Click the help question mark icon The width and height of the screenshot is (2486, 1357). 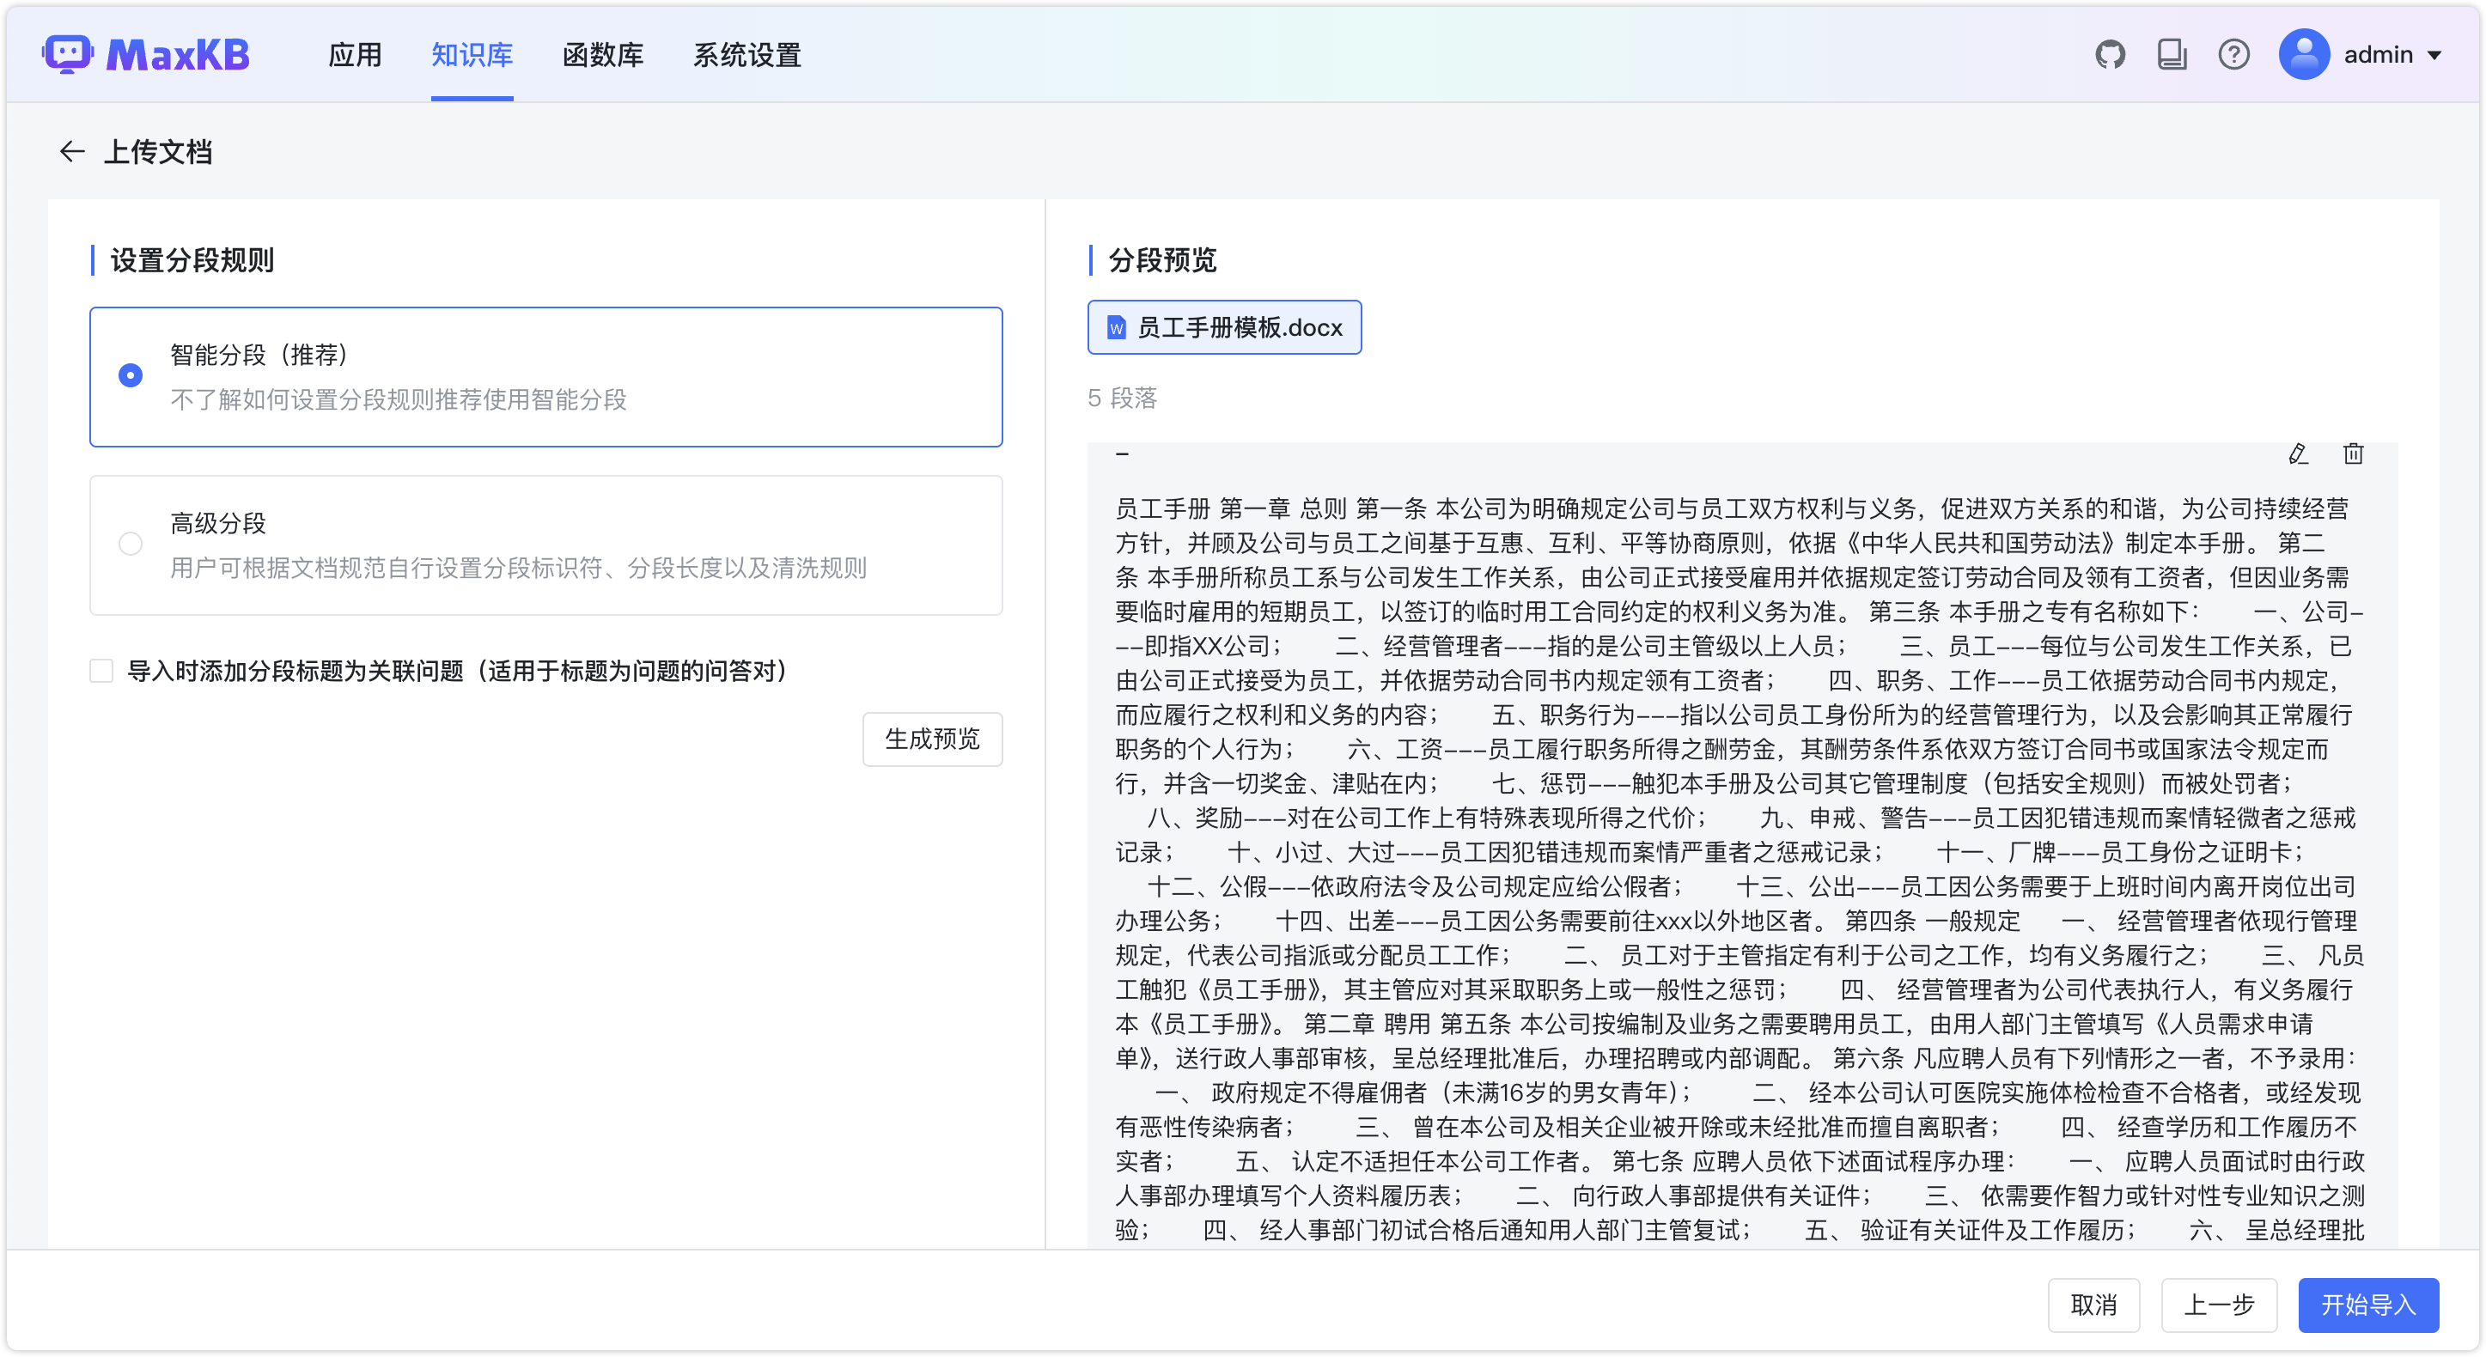click(2233, 55)
